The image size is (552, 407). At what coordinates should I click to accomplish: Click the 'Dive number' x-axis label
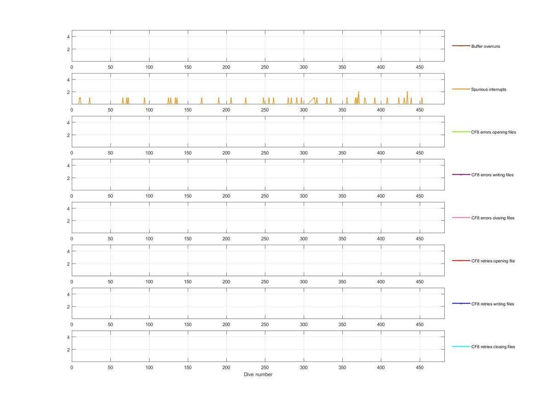(258, 374)
